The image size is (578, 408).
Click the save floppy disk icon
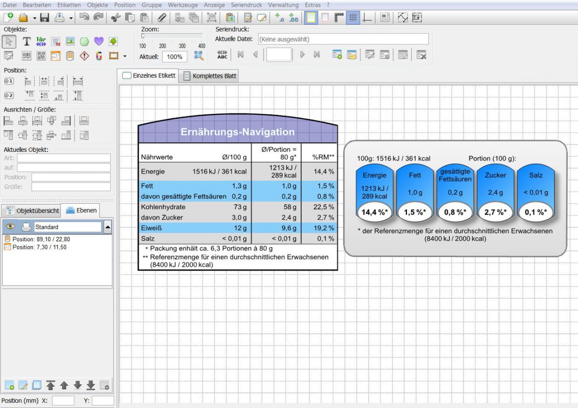pyautogui.click(x=45, y=18)
